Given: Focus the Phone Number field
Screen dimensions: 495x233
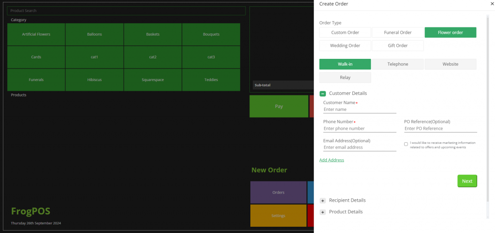Looking at the screenshot, I should click(360, 129).
